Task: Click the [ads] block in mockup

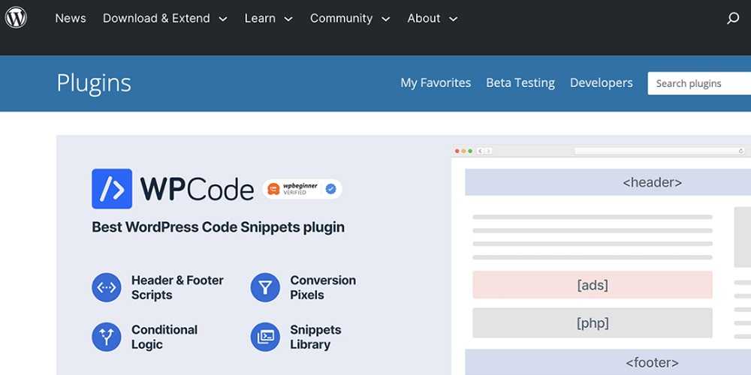Action: (x=593, y=285)
